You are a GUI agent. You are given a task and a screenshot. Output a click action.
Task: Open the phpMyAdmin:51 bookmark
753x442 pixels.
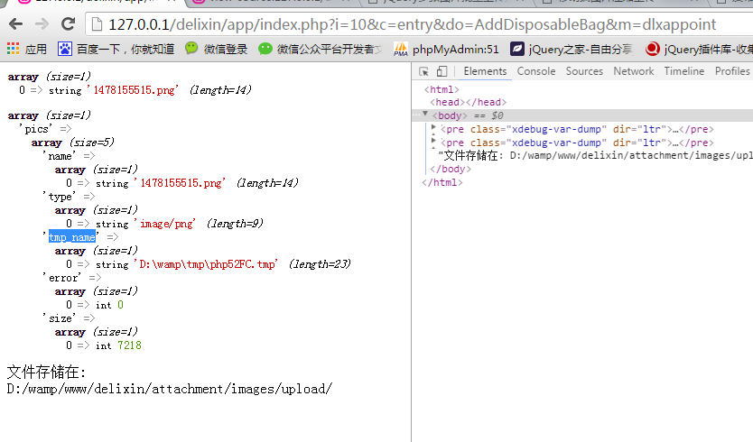point(445,49)
